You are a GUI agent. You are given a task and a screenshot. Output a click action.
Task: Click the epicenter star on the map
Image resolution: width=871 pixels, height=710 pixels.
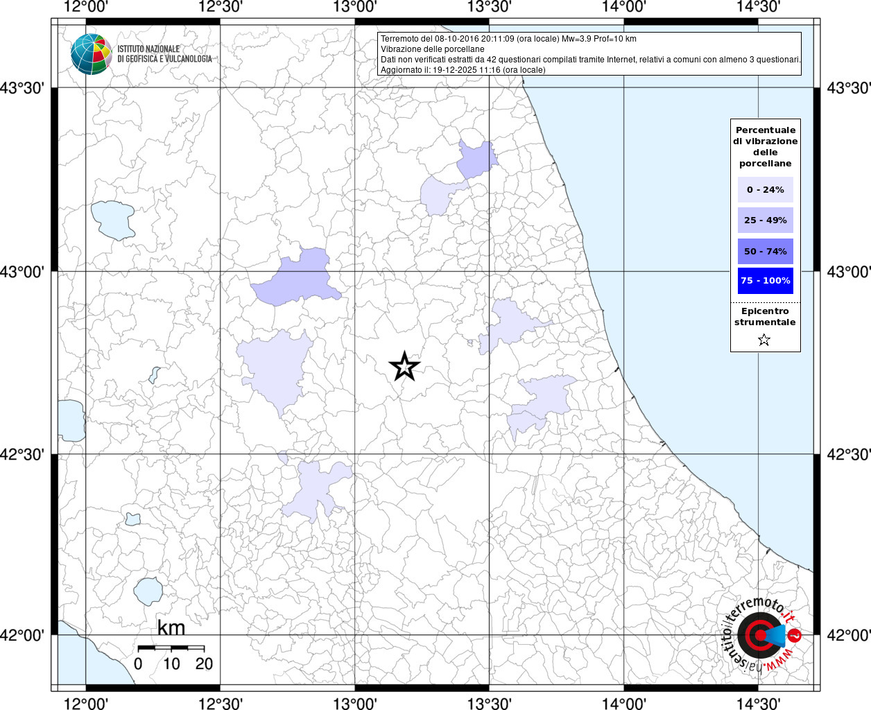pyautogui.click(x=404, y=366)
